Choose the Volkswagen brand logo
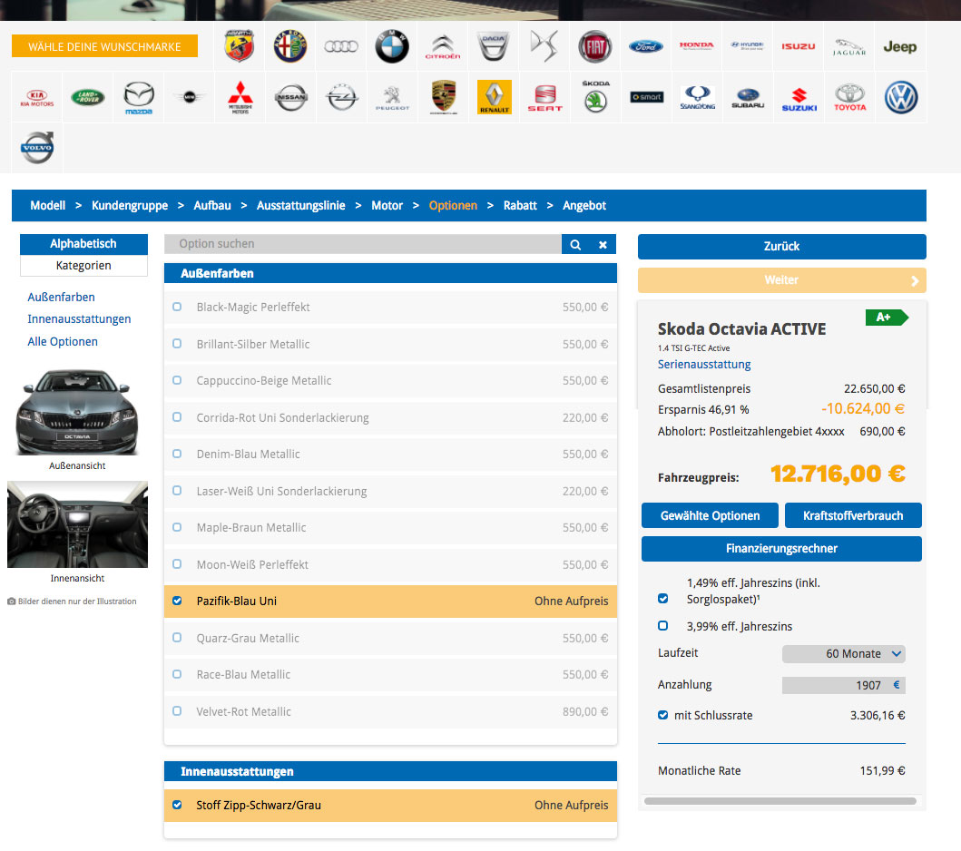 pyautogui.click(x=901, y=97)
